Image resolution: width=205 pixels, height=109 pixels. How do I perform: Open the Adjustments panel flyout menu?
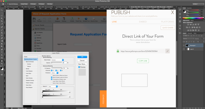204,20
